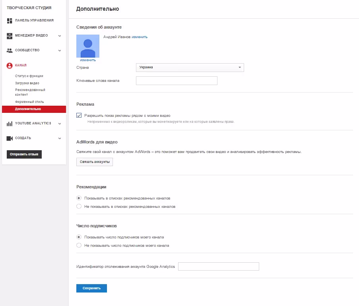Screen dimensions: 359x306
Task: Click the Create camera icon
Action: (10, 138)
